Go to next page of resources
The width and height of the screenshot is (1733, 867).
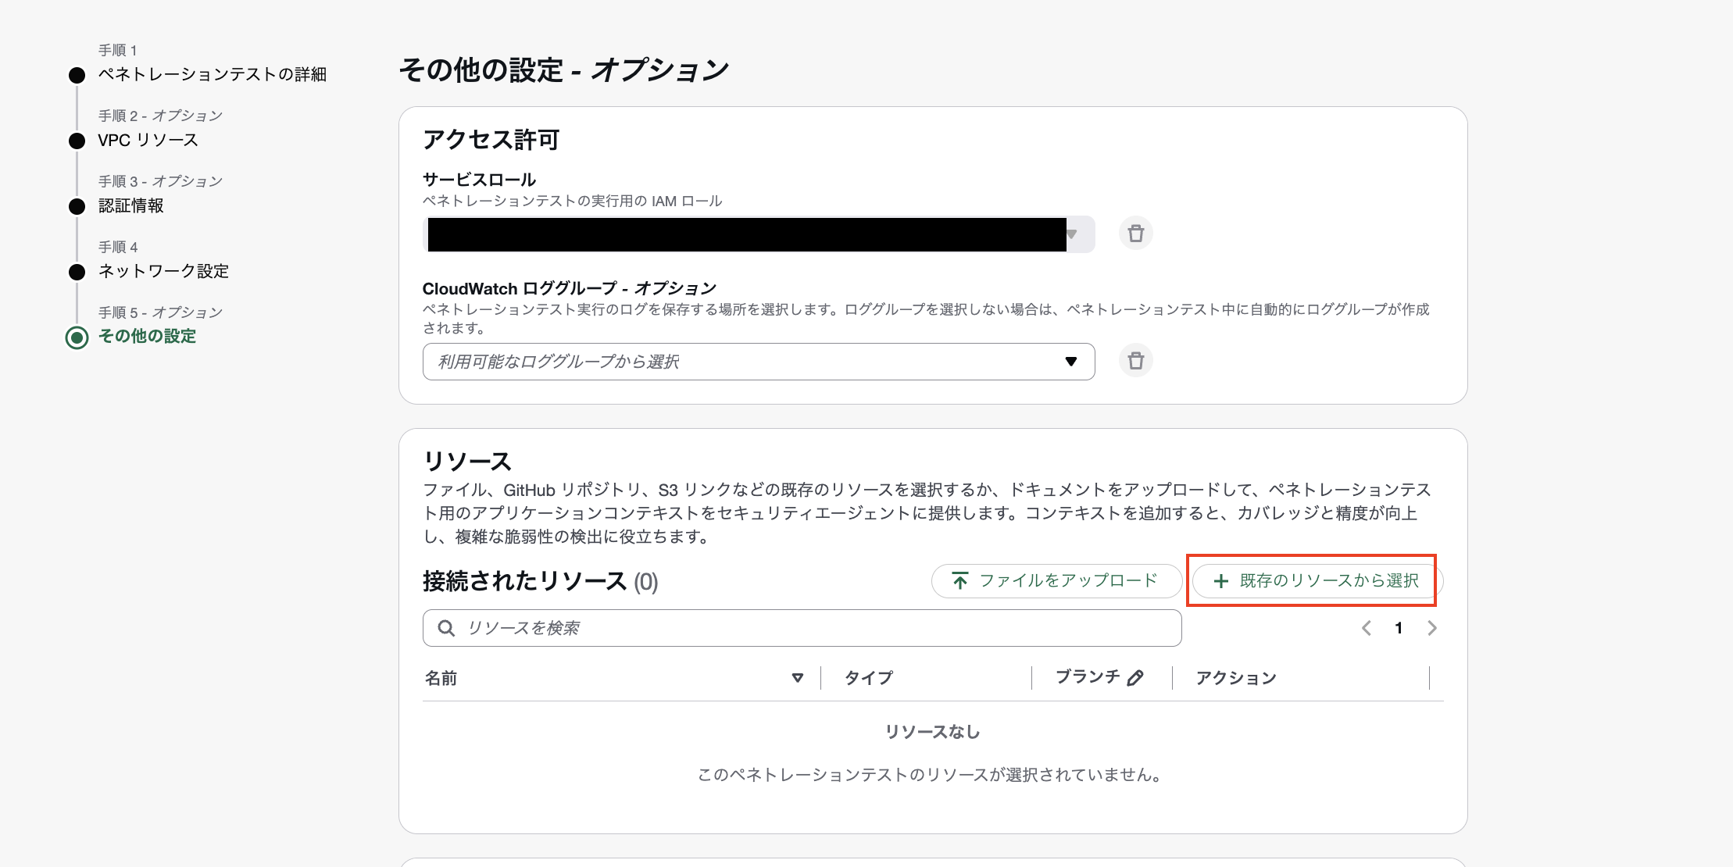point(1431,628)
